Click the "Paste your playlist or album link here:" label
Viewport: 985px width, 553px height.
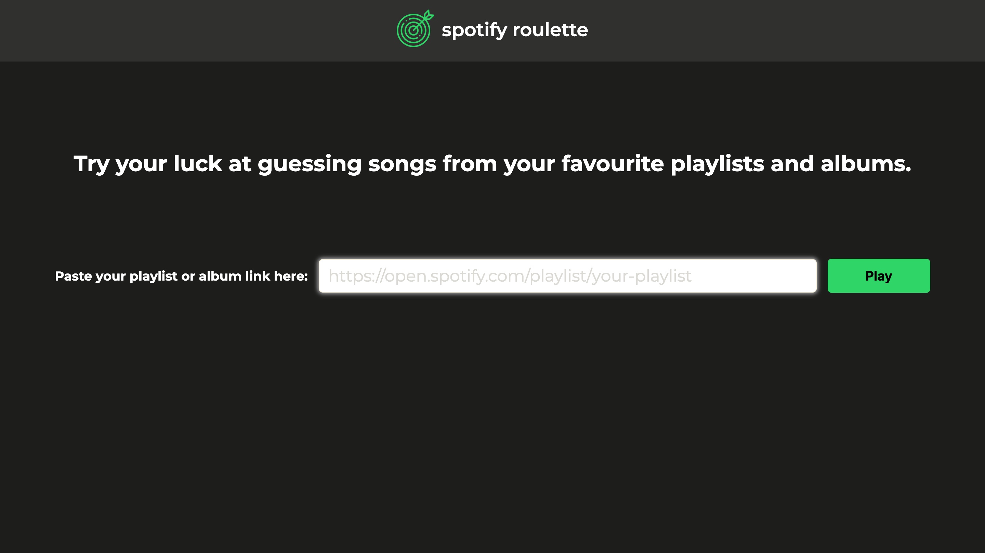pos(181,276)
